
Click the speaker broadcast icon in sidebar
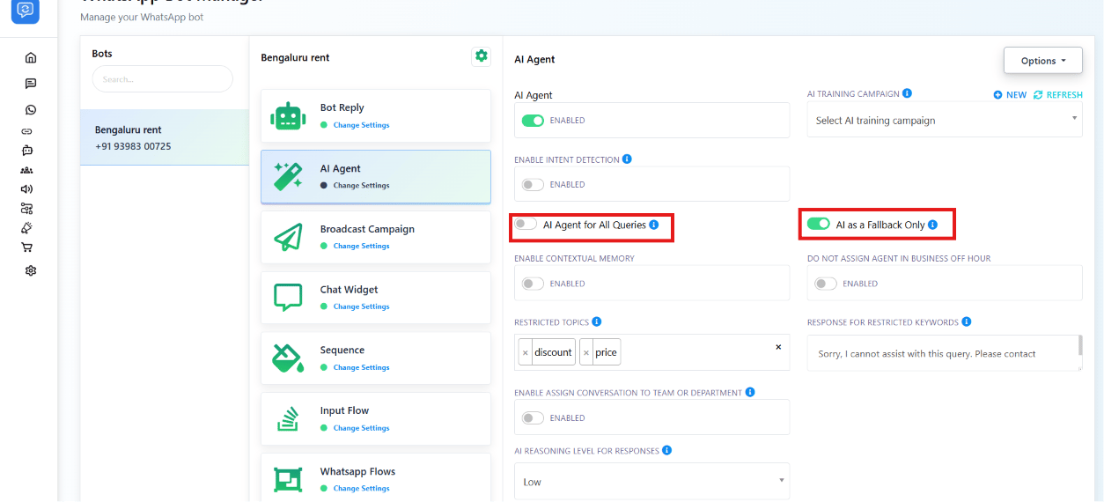pos(27,188)
